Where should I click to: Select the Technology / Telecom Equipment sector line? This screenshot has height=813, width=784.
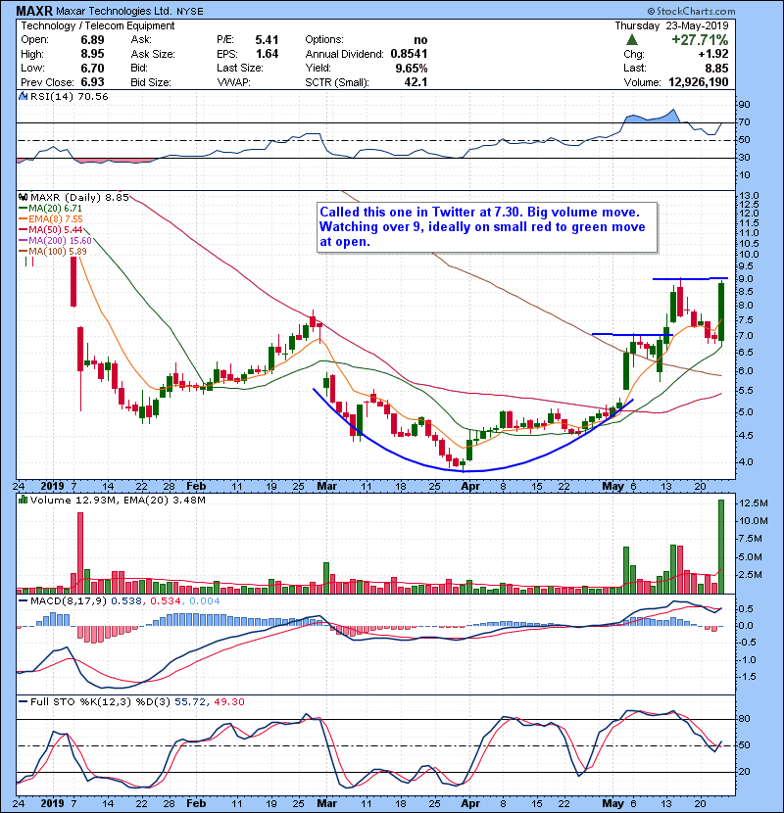click(98, 25)
